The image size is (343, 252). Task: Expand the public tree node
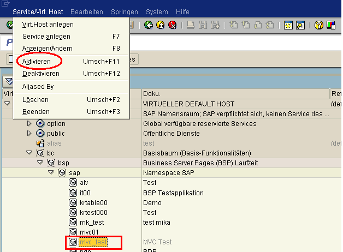[x=30, y=134]
